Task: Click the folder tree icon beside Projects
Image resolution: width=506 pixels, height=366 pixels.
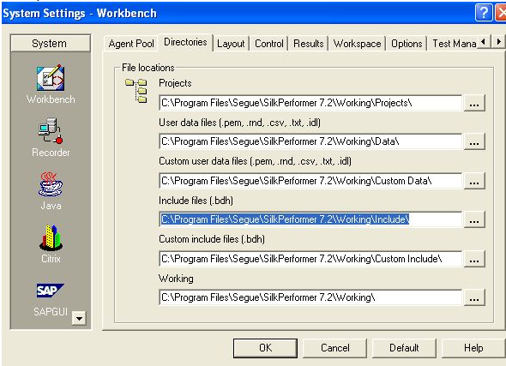Action: coord(136,91)
